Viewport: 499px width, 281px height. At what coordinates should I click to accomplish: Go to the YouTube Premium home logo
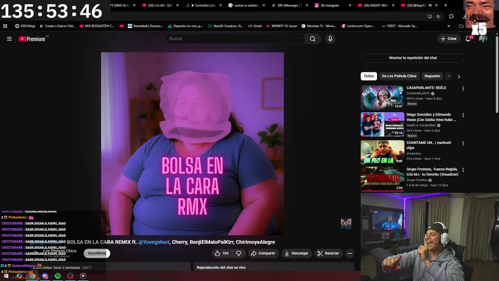[32, 39]
